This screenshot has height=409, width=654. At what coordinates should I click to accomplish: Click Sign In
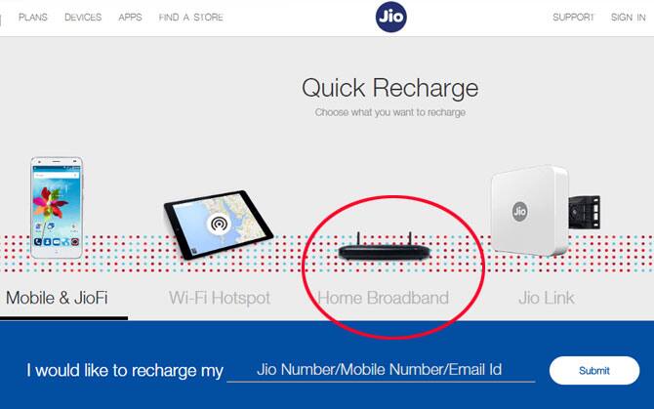[629, 18]
